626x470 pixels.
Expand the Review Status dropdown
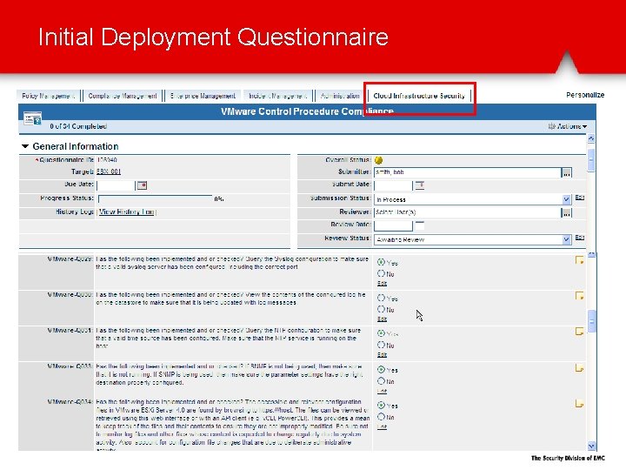tap(567, 239)
